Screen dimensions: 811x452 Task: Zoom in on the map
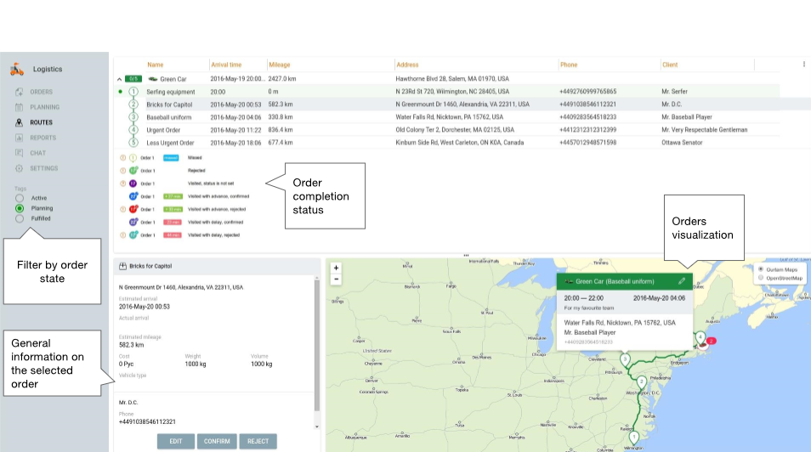pyautogui.click(x=336, y=268)
